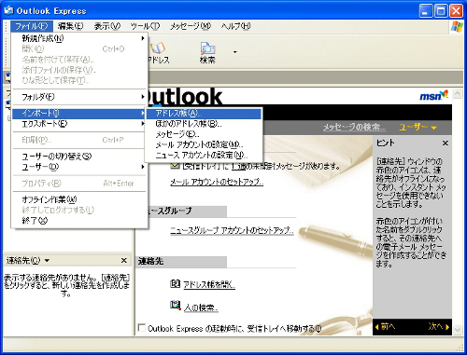
Task: Select アドレス帳(A) in the import submenu
Action: [x=204, y=114]
